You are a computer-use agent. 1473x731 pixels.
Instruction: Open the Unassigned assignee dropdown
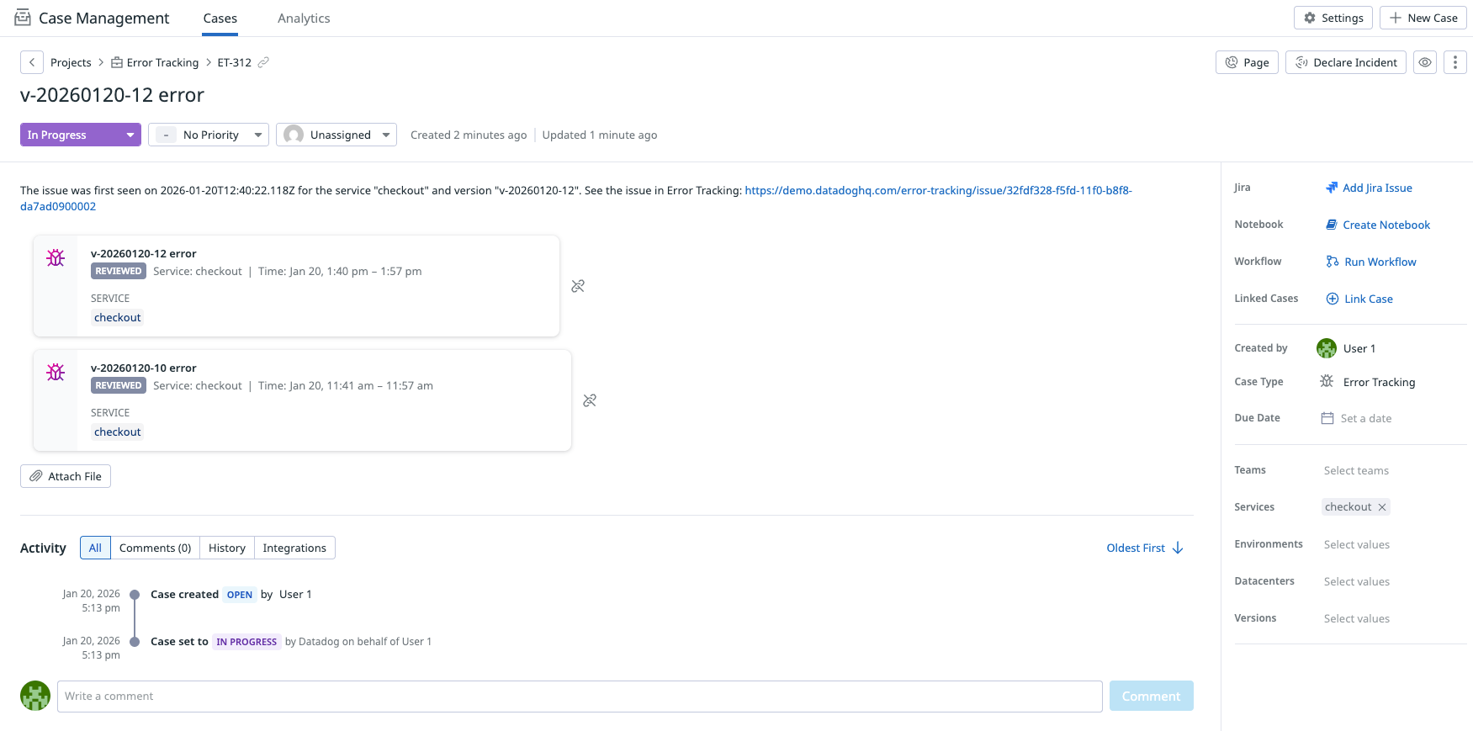(x=336, y=135)
